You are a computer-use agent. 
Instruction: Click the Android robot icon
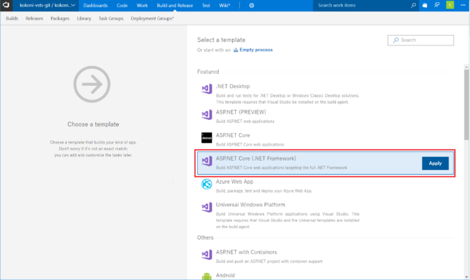tap(207, 276)
